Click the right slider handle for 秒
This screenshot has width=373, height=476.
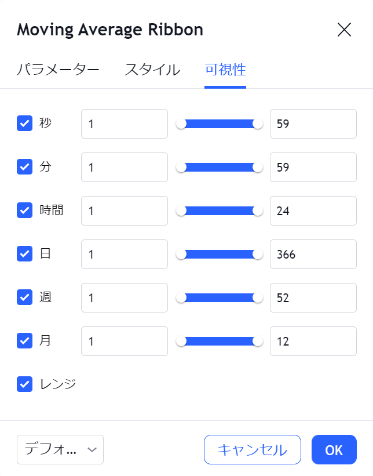[x=258, y=123]
